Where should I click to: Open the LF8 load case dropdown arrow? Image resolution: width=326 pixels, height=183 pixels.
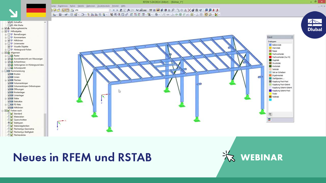tap(110, 10)
